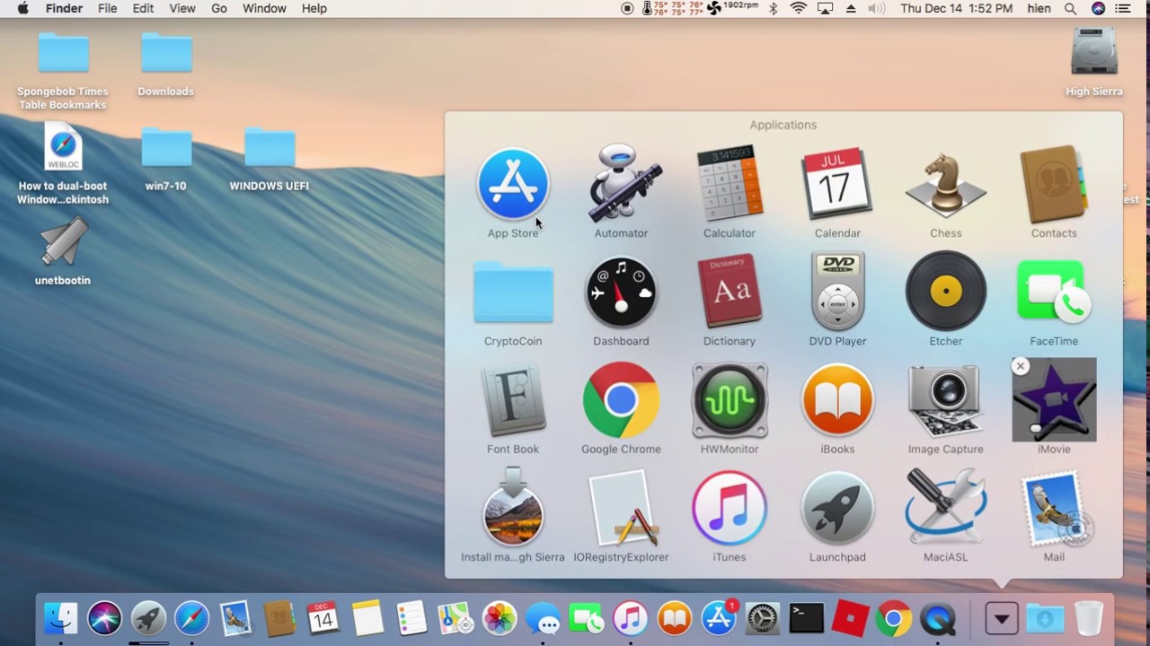
Task: Open Mail in the Applications stack
Action: click(x=1054, y=508)
